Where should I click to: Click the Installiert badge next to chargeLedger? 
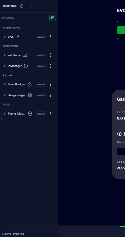(41, 95)
